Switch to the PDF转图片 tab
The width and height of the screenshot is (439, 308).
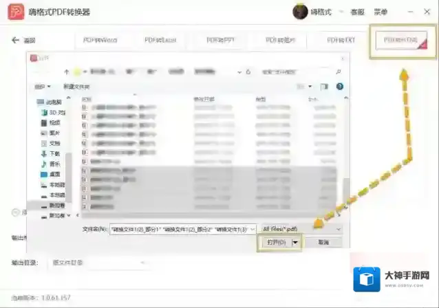(280, 41)
